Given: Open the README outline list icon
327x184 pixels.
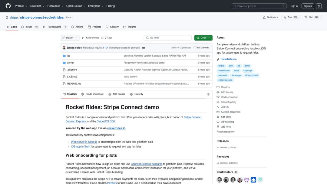Looking at the screenshot, I should click(208, 94).
